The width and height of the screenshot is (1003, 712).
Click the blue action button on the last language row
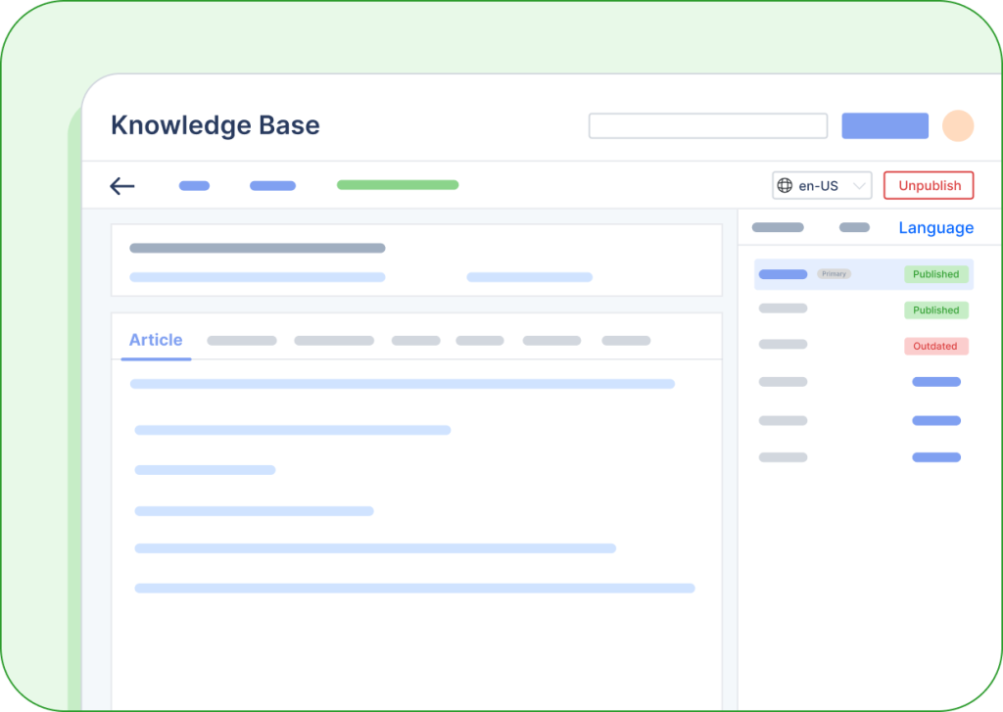[x=935, y=456]
